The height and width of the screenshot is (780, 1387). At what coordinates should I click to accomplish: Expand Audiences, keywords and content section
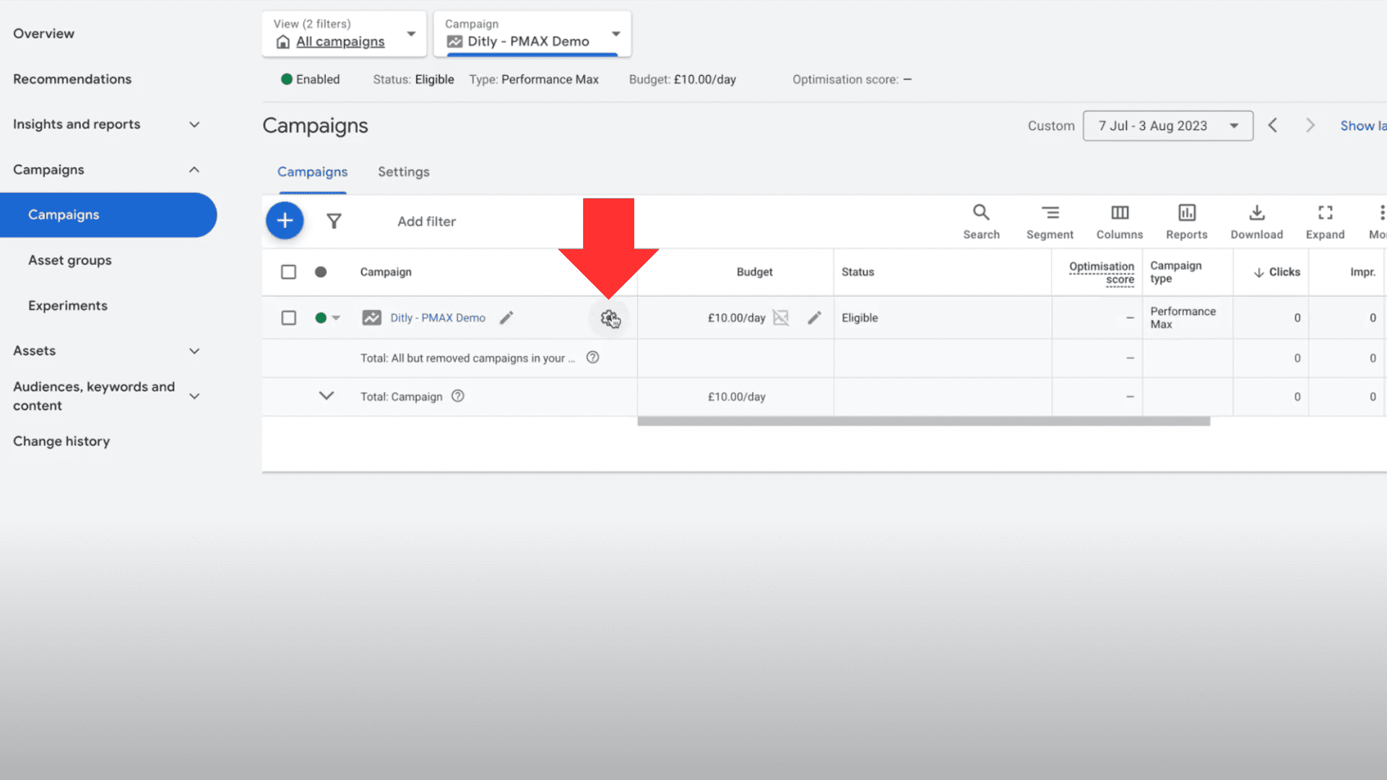[194, 396]
